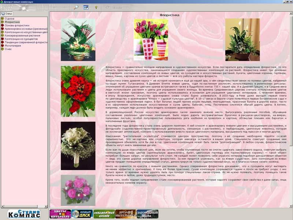
Task: Open Фотогалерея from the sidebar
Action: 14,45
